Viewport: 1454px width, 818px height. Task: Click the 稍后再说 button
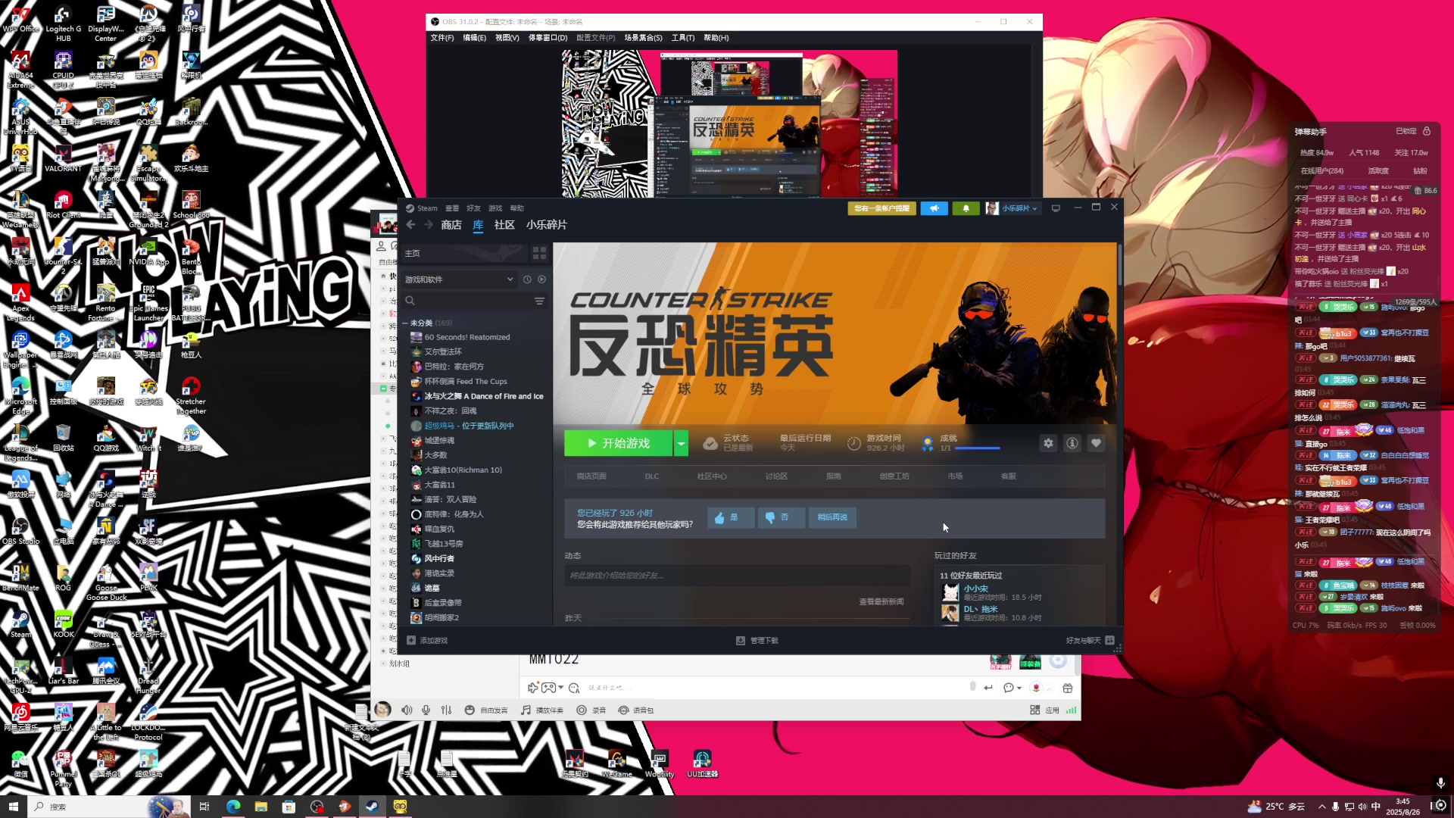pos(832,517)
